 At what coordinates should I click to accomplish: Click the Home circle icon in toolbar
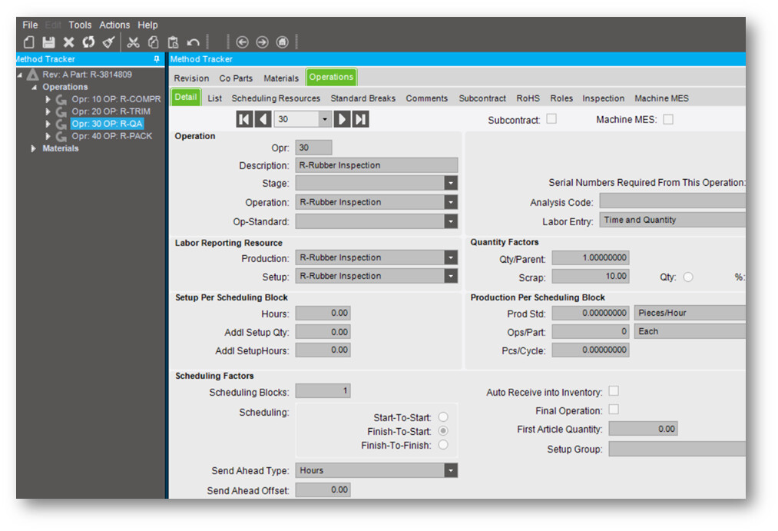pos(282,42)
